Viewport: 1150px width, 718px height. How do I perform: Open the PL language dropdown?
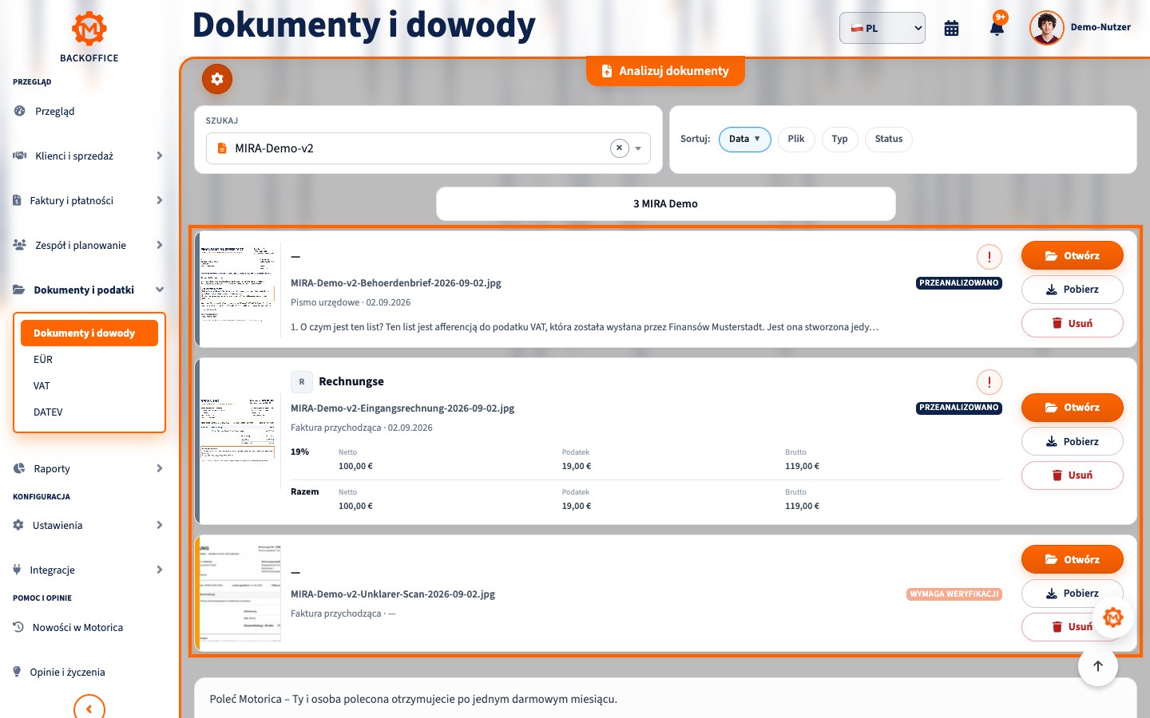tap(882, 28)
